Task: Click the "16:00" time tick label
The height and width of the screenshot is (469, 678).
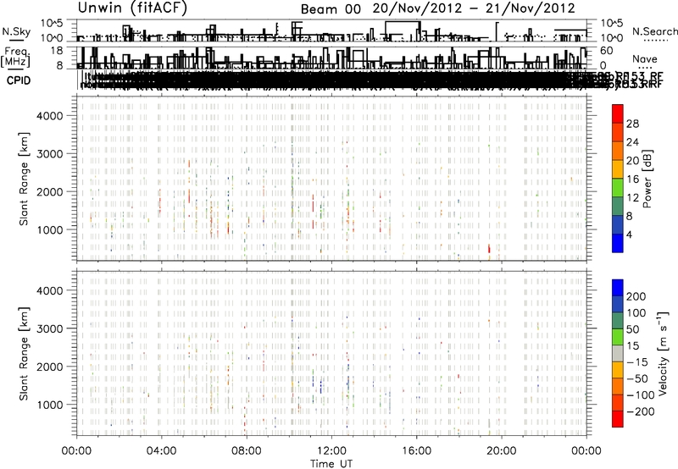Action: (416, 451)
